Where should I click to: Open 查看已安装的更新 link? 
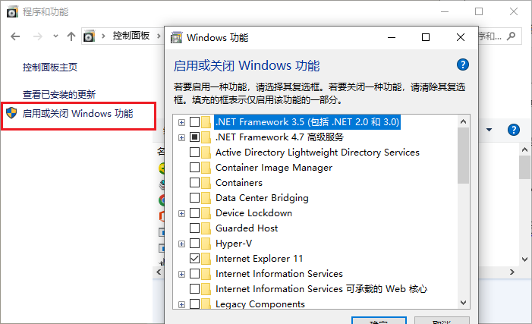click(59, 94)
